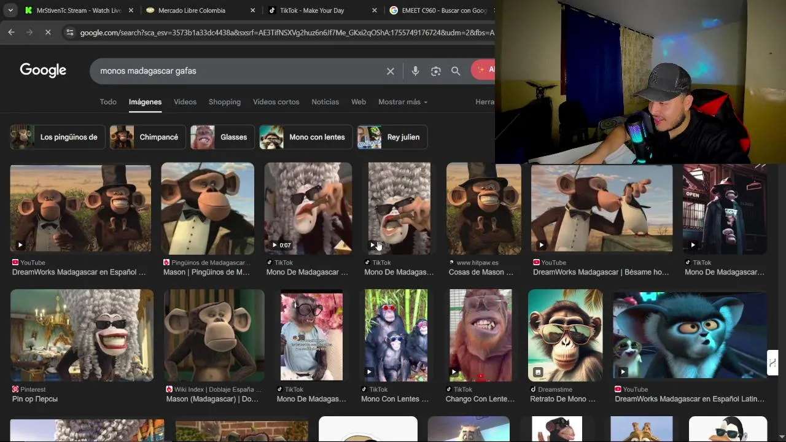
Task: Clear the search query with X
Action: click(x=391, y=71)
